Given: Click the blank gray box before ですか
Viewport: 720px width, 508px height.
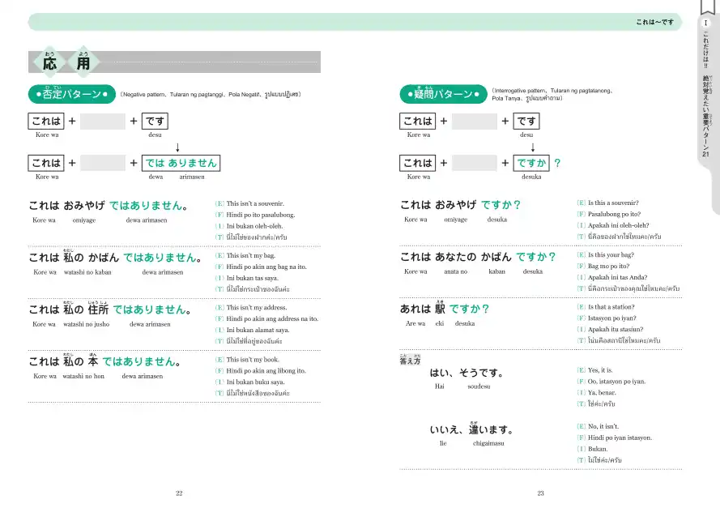Looking at the screenshot, I should click(x=474, y=163).
